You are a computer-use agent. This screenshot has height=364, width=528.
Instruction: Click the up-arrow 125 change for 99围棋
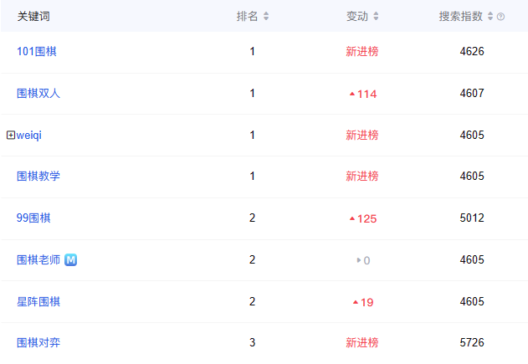click(x=363, y=219)
